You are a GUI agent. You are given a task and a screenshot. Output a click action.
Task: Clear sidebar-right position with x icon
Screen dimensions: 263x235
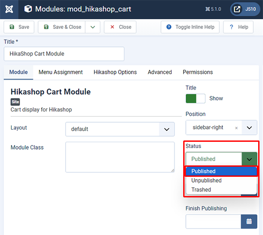click(x=236, y=128)
